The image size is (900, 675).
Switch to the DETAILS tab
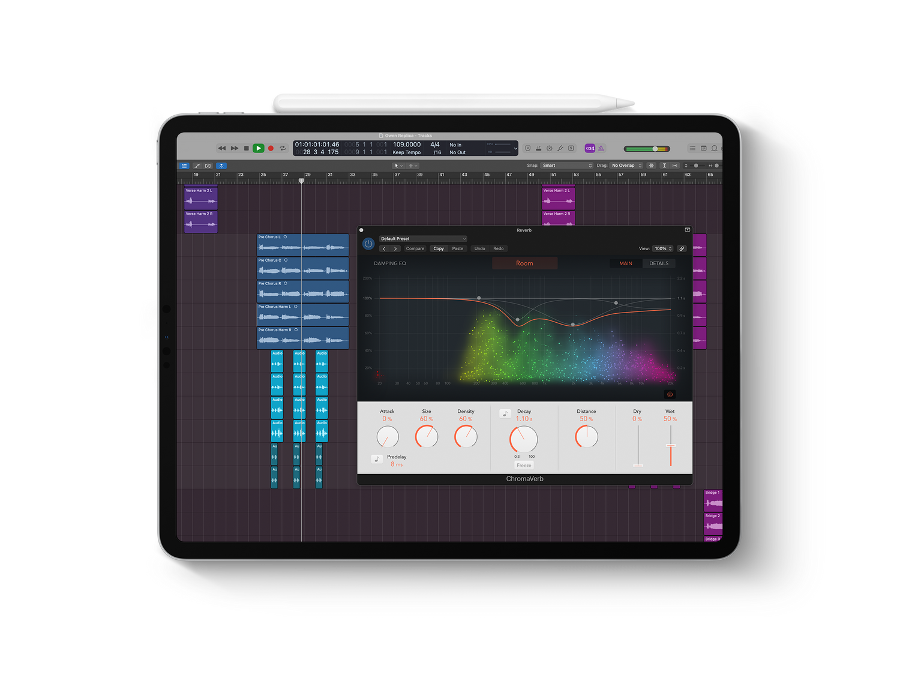pos(659,263)
